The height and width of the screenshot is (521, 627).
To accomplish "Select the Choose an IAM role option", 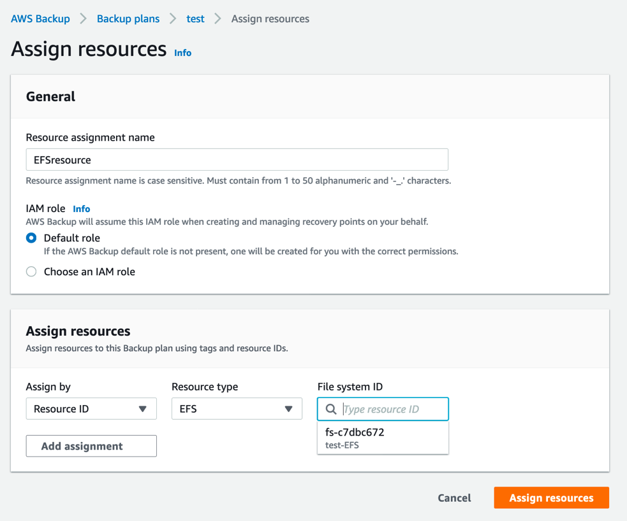I will coord(31,271).
